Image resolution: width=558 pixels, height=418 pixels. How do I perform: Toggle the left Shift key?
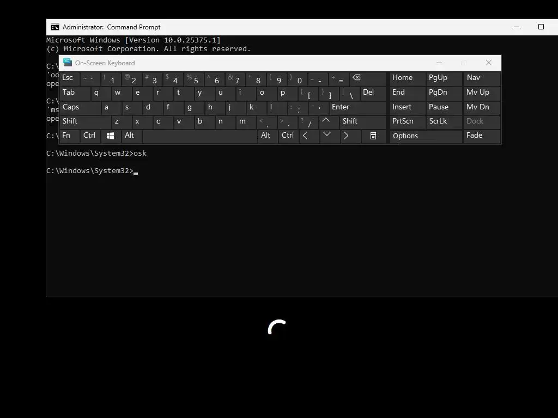(85, 122)
